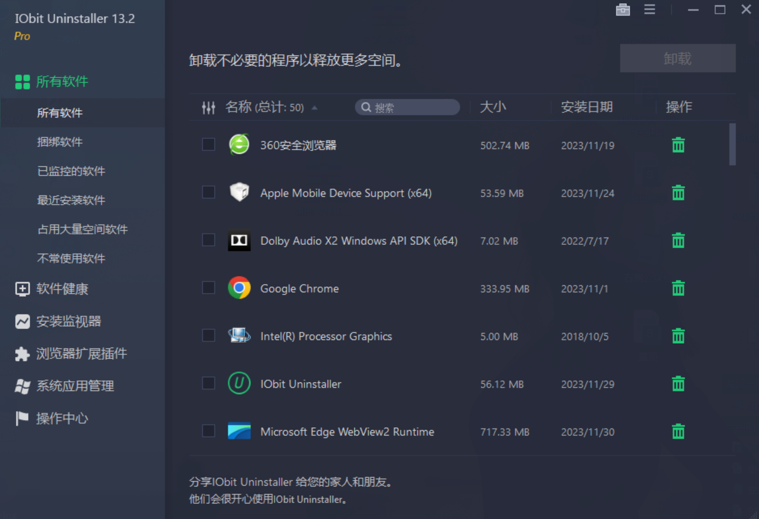Click Dolby Audio X2 Windows API SDK name
This screenshot has height=519, width=759.
[x=358, y=241]
